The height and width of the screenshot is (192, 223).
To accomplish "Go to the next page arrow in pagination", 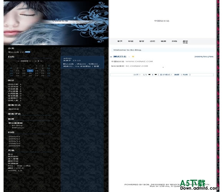I will point(156,74).
